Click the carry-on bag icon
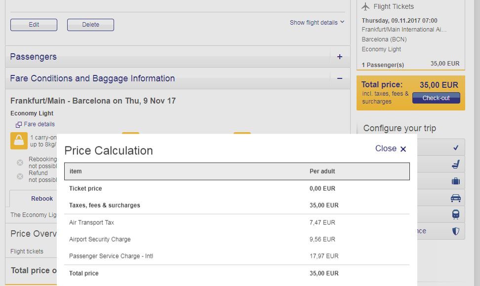480x286 pixels. [19, 141]
